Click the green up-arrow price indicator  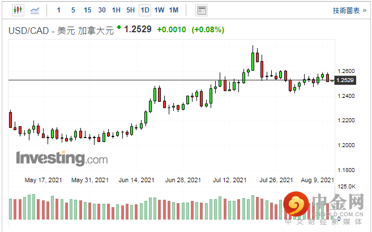pos(119,27)
